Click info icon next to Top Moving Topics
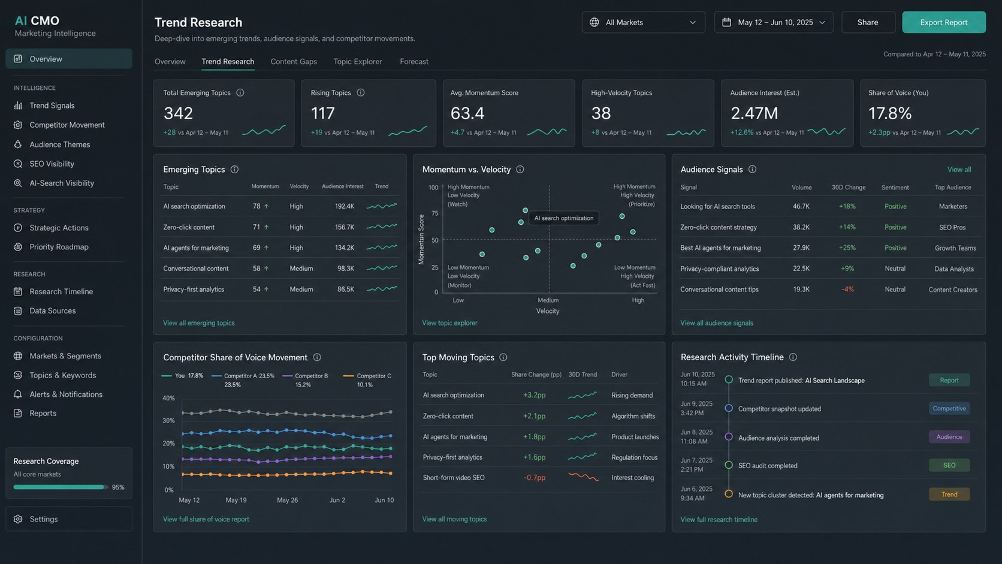This screenshot has height=564, width=1002. [x=503, y=357]
